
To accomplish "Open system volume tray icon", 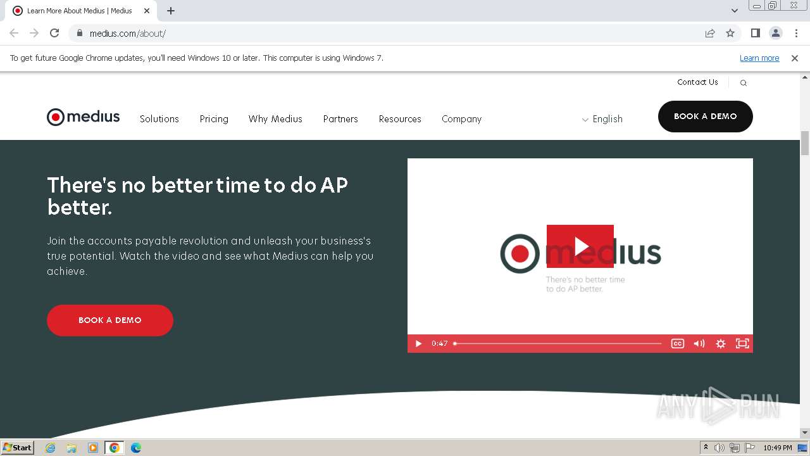I will [x=720, y=448].
